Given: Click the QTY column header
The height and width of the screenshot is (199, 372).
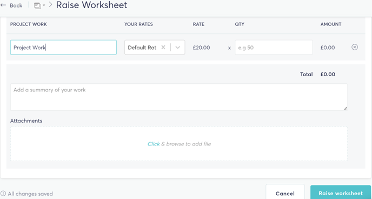Looking at the screenshot, I should click(240, 24).
